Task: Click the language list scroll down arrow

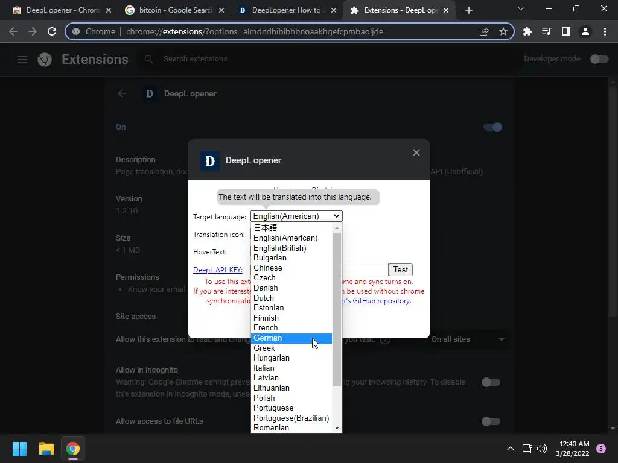Action: tap(337, 428)
